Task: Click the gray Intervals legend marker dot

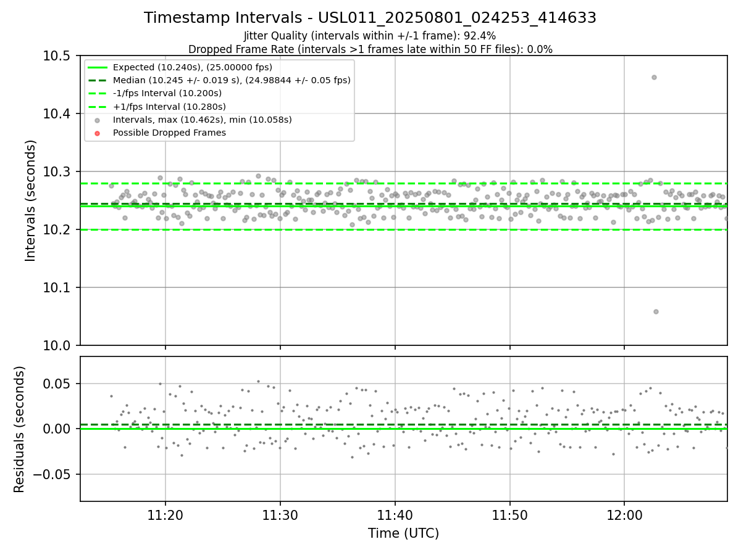Action: (98, 120)
